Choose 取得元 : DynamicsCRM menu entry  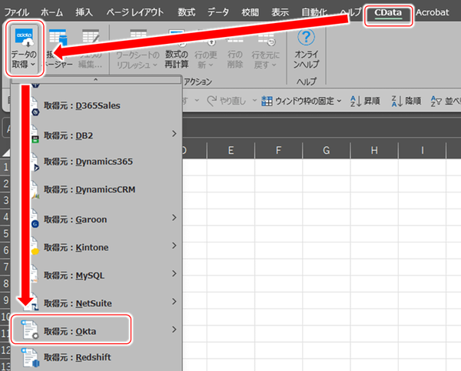click(96, 189)
